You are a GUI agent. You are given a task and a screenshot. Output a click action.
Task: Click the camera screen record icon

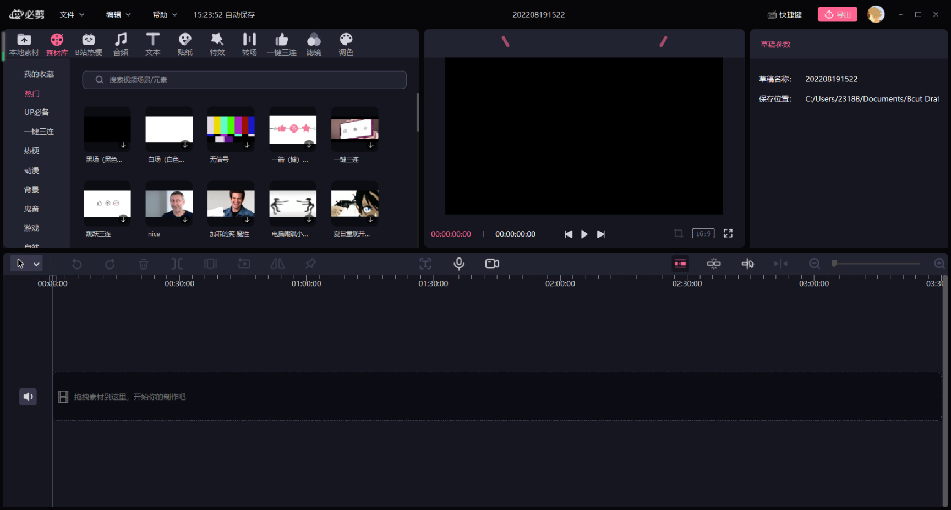click(x=492, y=264)
